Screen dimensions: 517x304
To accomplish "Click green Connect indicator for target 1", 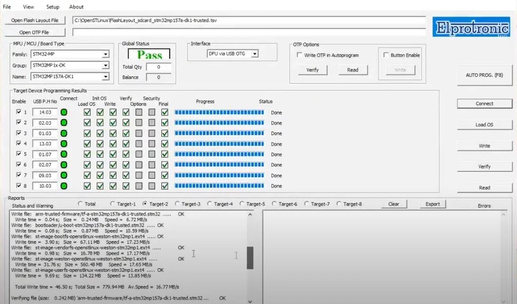I will coord(64,112).
